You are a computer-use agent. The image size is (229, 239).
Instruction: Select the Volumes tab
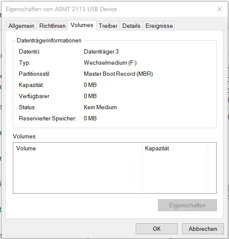82,25
